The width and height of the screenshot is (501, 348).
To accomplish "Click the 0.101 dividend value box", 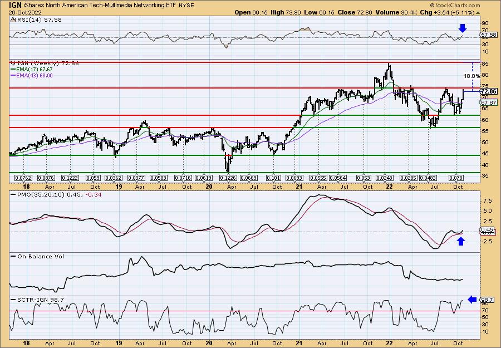I will (273, 178).
